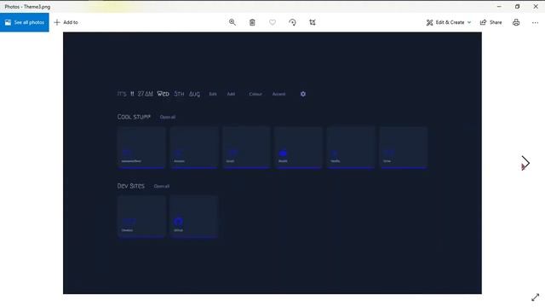Open the See more ellipsis menu
Screen dimensions: 545x307
click(535, 22)
